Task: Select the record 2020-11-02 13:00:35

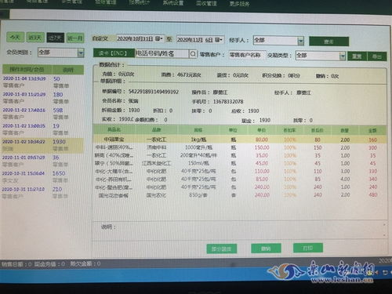Action: 43,129
